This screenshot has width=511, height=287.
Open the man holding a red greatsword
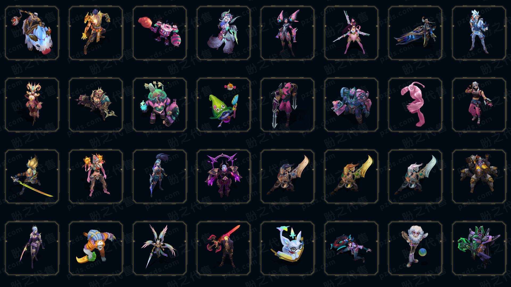(224, 248)
